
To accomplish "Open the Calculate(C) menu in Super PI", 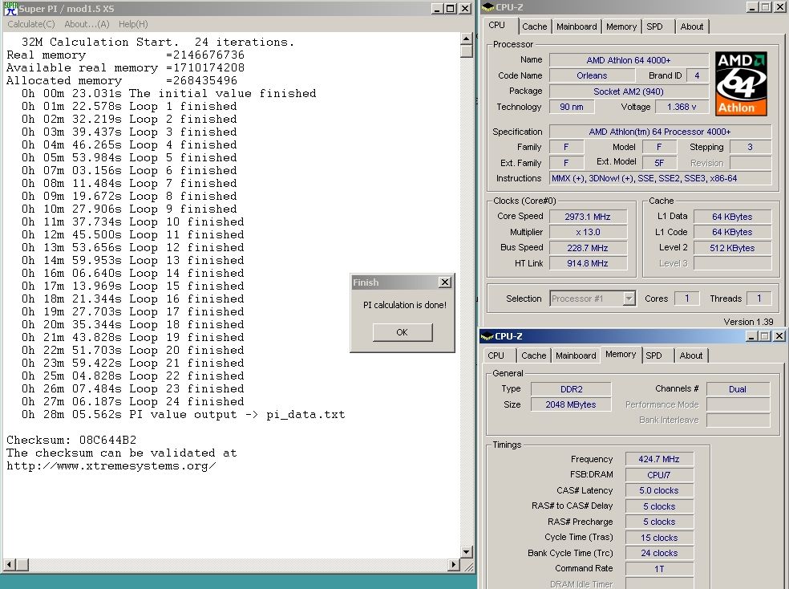I will (31, 24).
